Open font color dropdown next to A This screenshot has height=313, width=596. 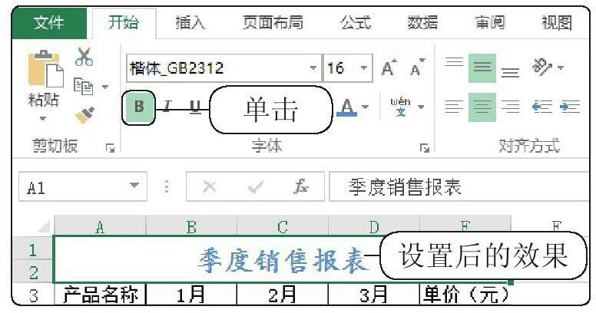pos(366,107)
